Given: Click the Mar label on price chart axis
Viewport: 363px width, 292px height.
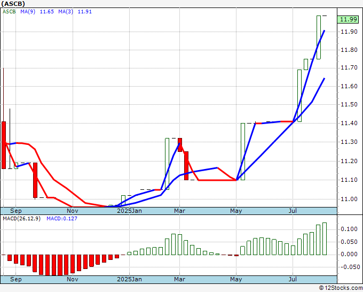Looking at the screenshot, I should (x=180, y=211).
